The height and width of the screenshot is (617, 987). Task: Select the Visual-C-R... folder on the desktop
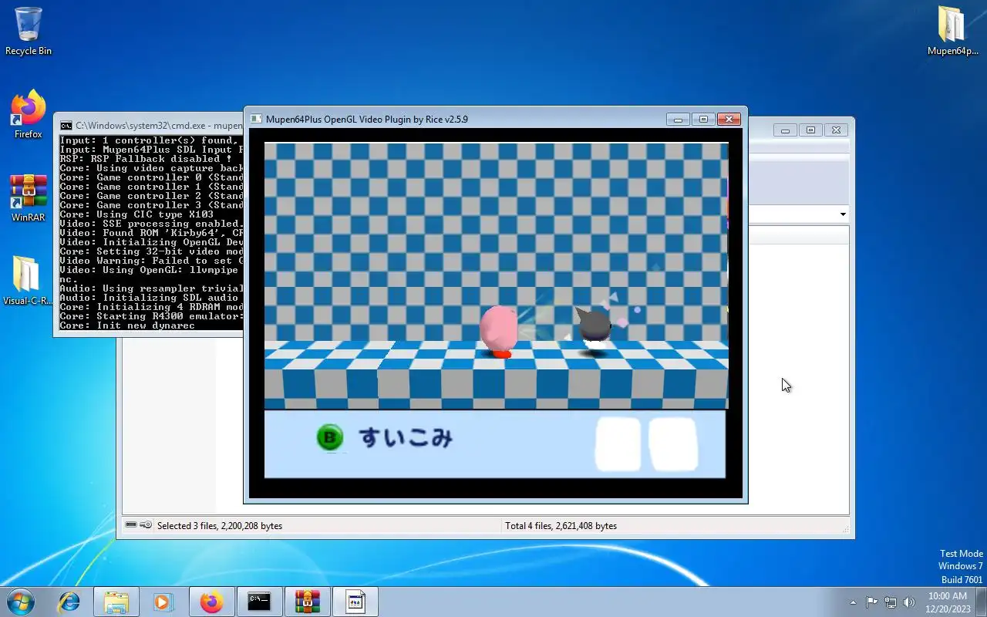(28, 281)
